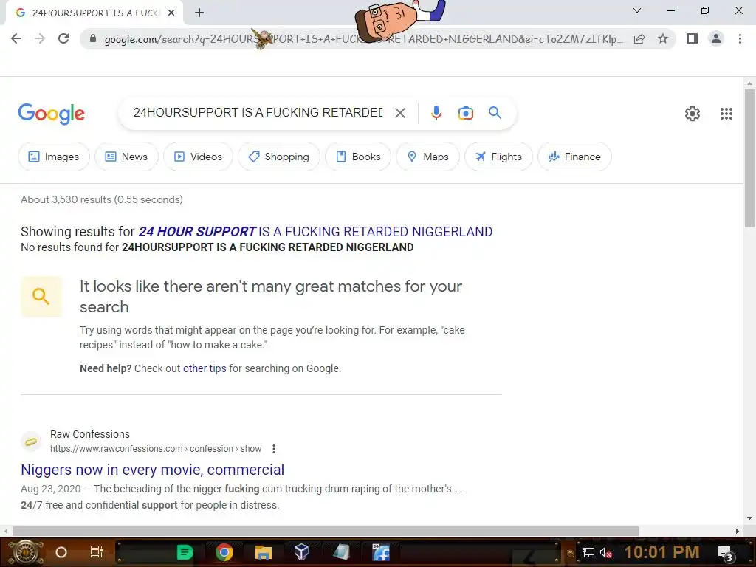
Task: Open the 'other tips' link
Action: (205, 368)
